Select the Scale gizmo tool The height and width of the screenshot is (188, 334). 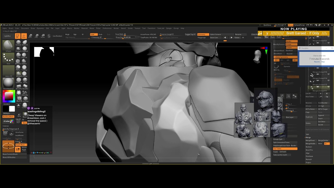pyautogui.click(x=37, y=36)
